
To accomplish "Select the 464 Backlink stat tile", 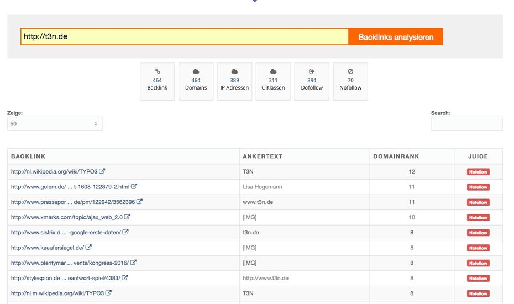I will (158, 81).
